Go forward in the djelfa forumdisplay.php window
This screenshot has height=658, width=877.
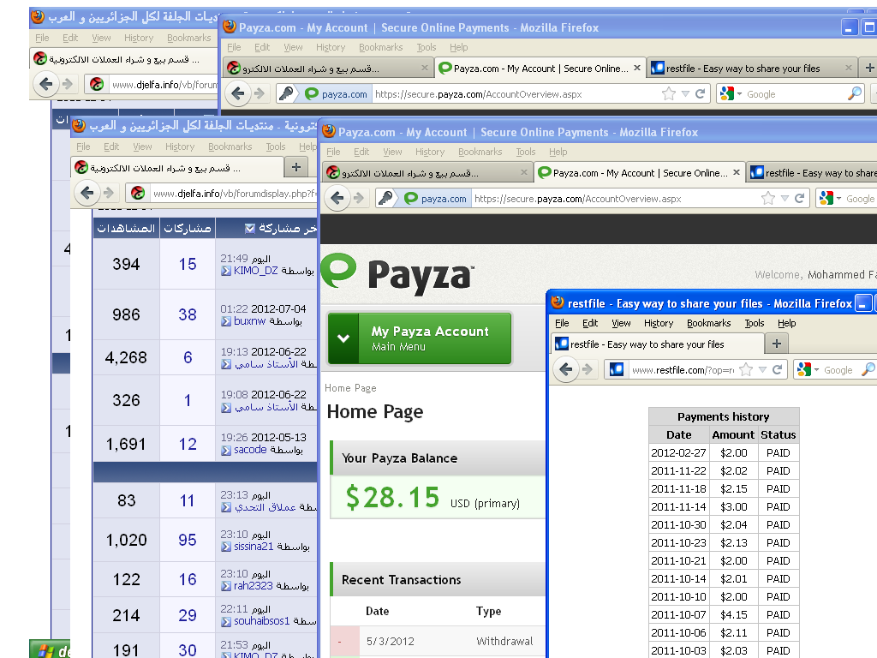(109, 193)
